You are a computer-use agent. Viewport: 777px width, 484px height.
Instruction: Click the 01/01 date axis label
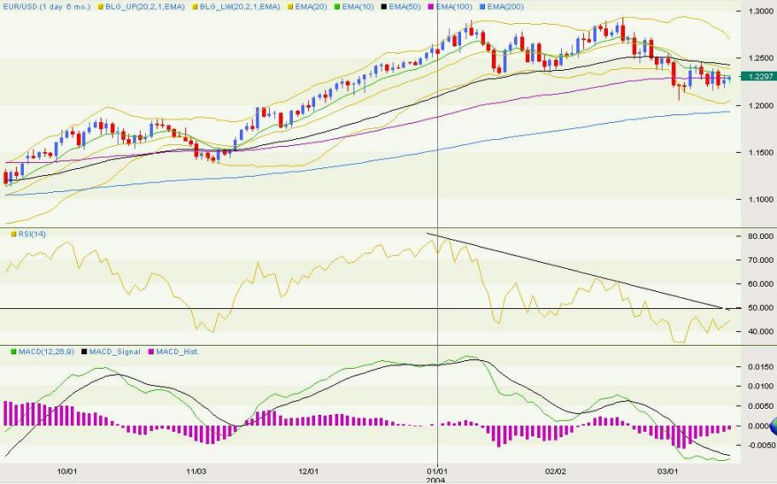[436, 471]
